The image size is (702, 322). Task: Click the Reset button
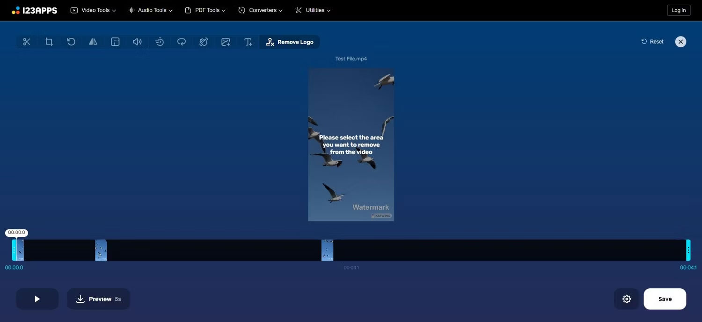tap(651, 41)
